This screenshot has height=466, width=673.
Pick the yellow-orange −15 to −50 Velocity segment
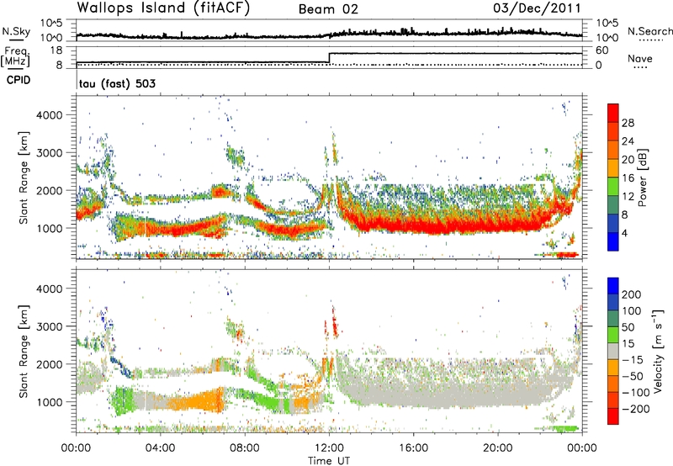(x=613, y=368)
